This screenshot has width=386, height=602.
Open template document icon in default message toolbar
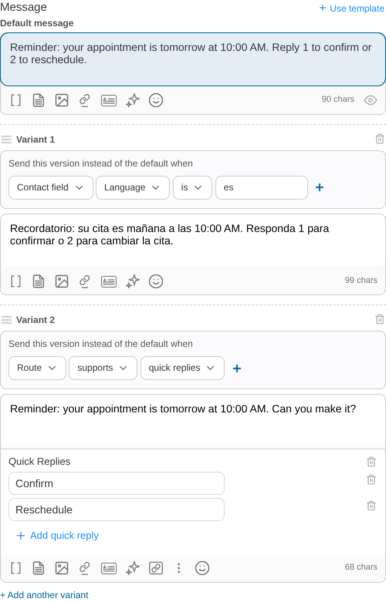pyautogui.click(x=39, y=100)
